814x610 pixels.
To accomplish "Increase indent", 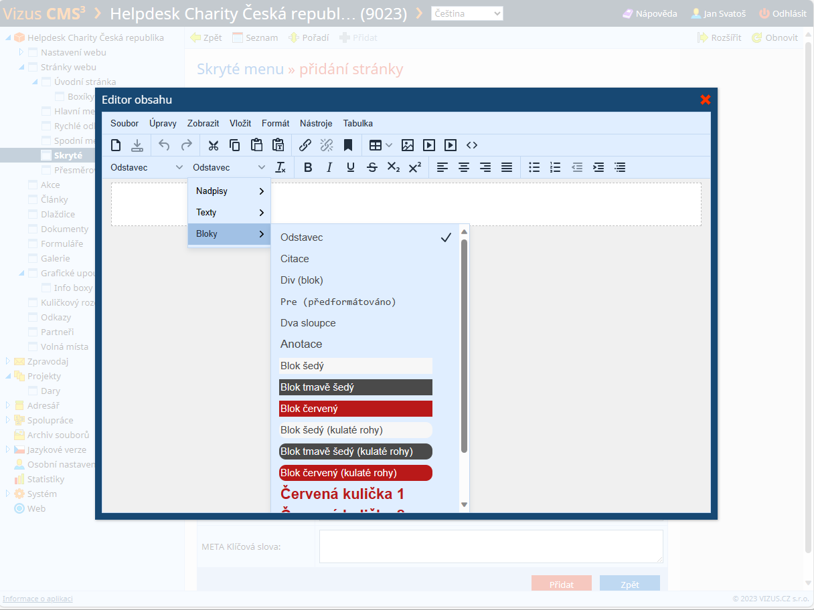I will pyautogui.click(x=598, y=167).
